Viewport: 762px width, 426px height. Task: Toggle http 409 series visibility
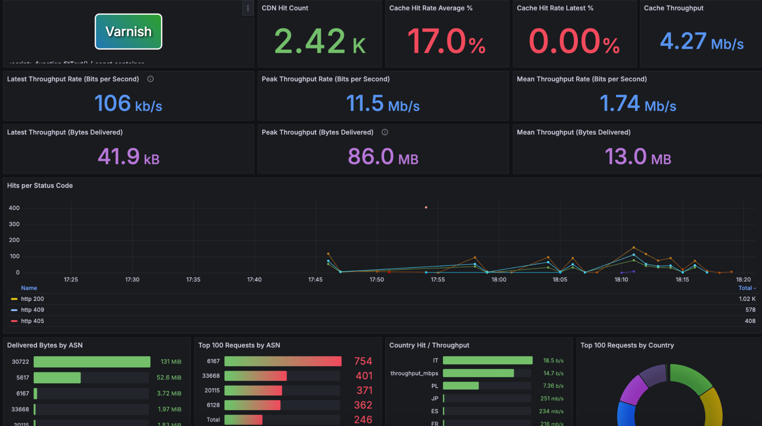point(32,310)
